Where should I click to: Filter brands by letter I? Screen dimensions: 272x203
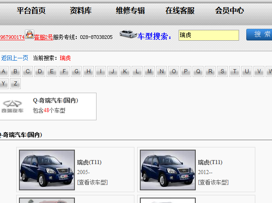[101, 71]
